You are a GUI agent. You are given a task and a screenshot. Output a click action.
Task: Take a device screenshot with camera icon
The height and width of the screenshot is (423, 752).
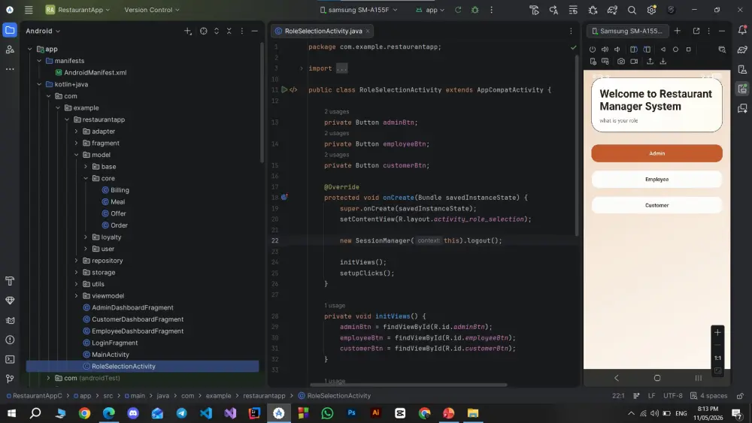point(621,62)
